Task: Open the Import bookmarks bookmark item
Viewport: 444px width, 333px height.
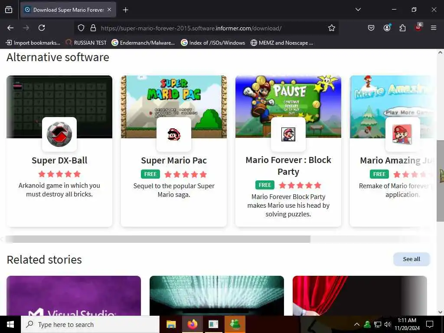Action: tap(33, 43)
